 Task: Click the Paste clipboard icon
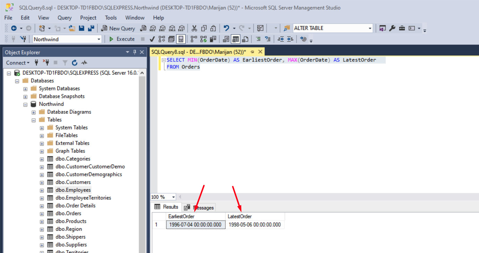213,28
